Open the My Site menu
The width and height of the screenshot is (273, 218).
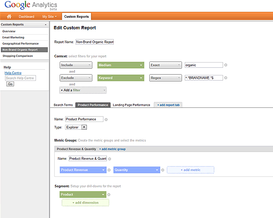pyautogui.click(x=50, y=16)
